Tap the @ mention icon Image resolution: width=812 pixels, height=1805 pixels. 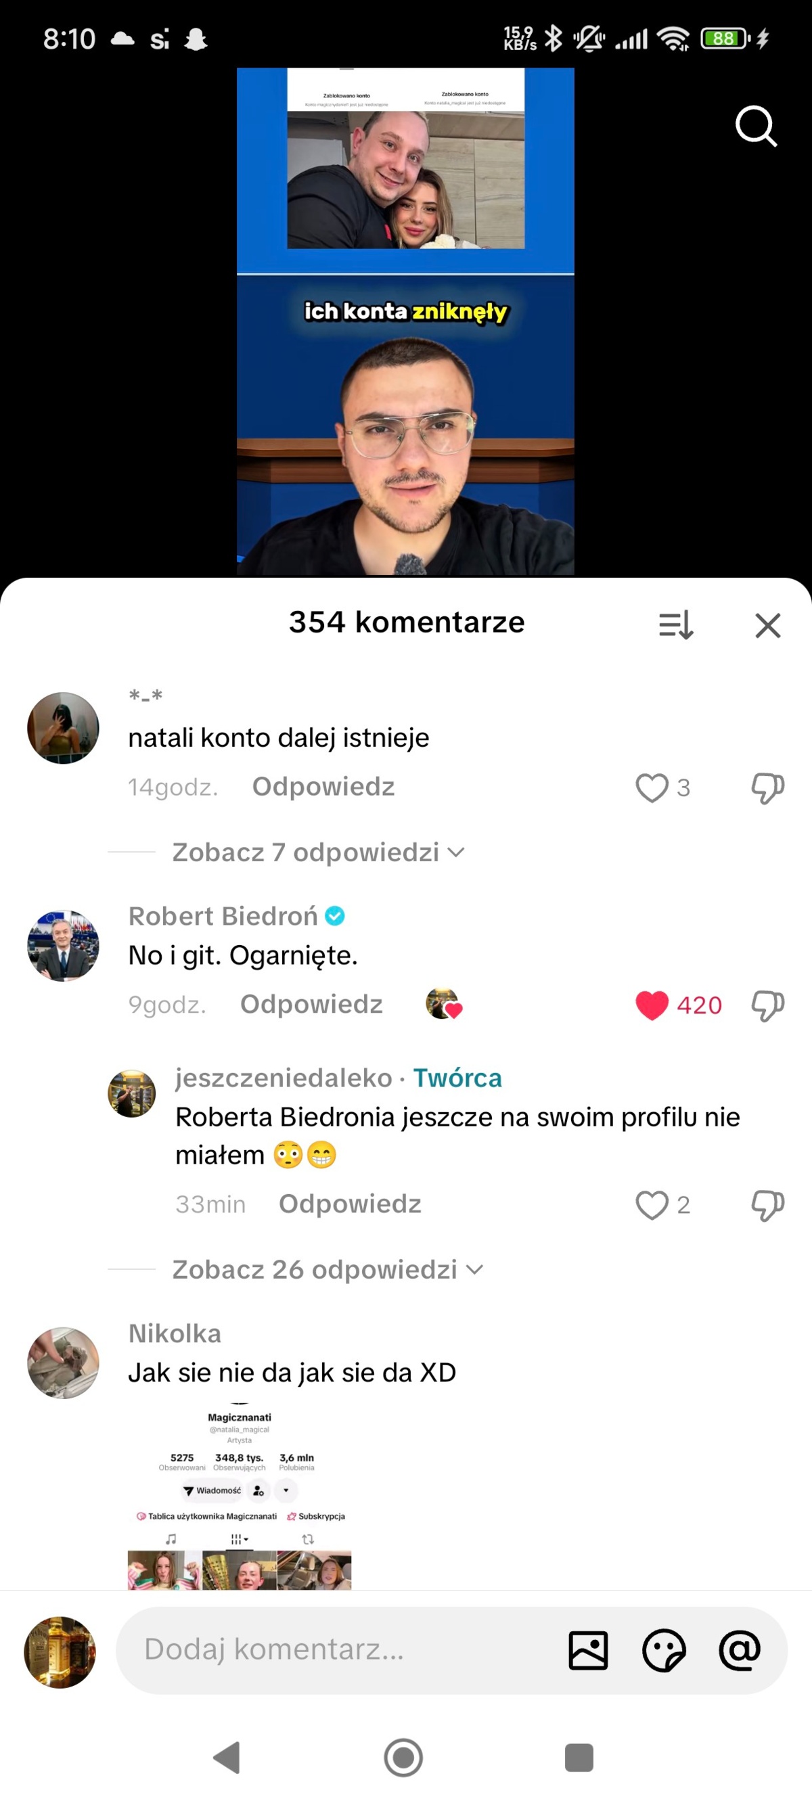(x=739, y=1650)
